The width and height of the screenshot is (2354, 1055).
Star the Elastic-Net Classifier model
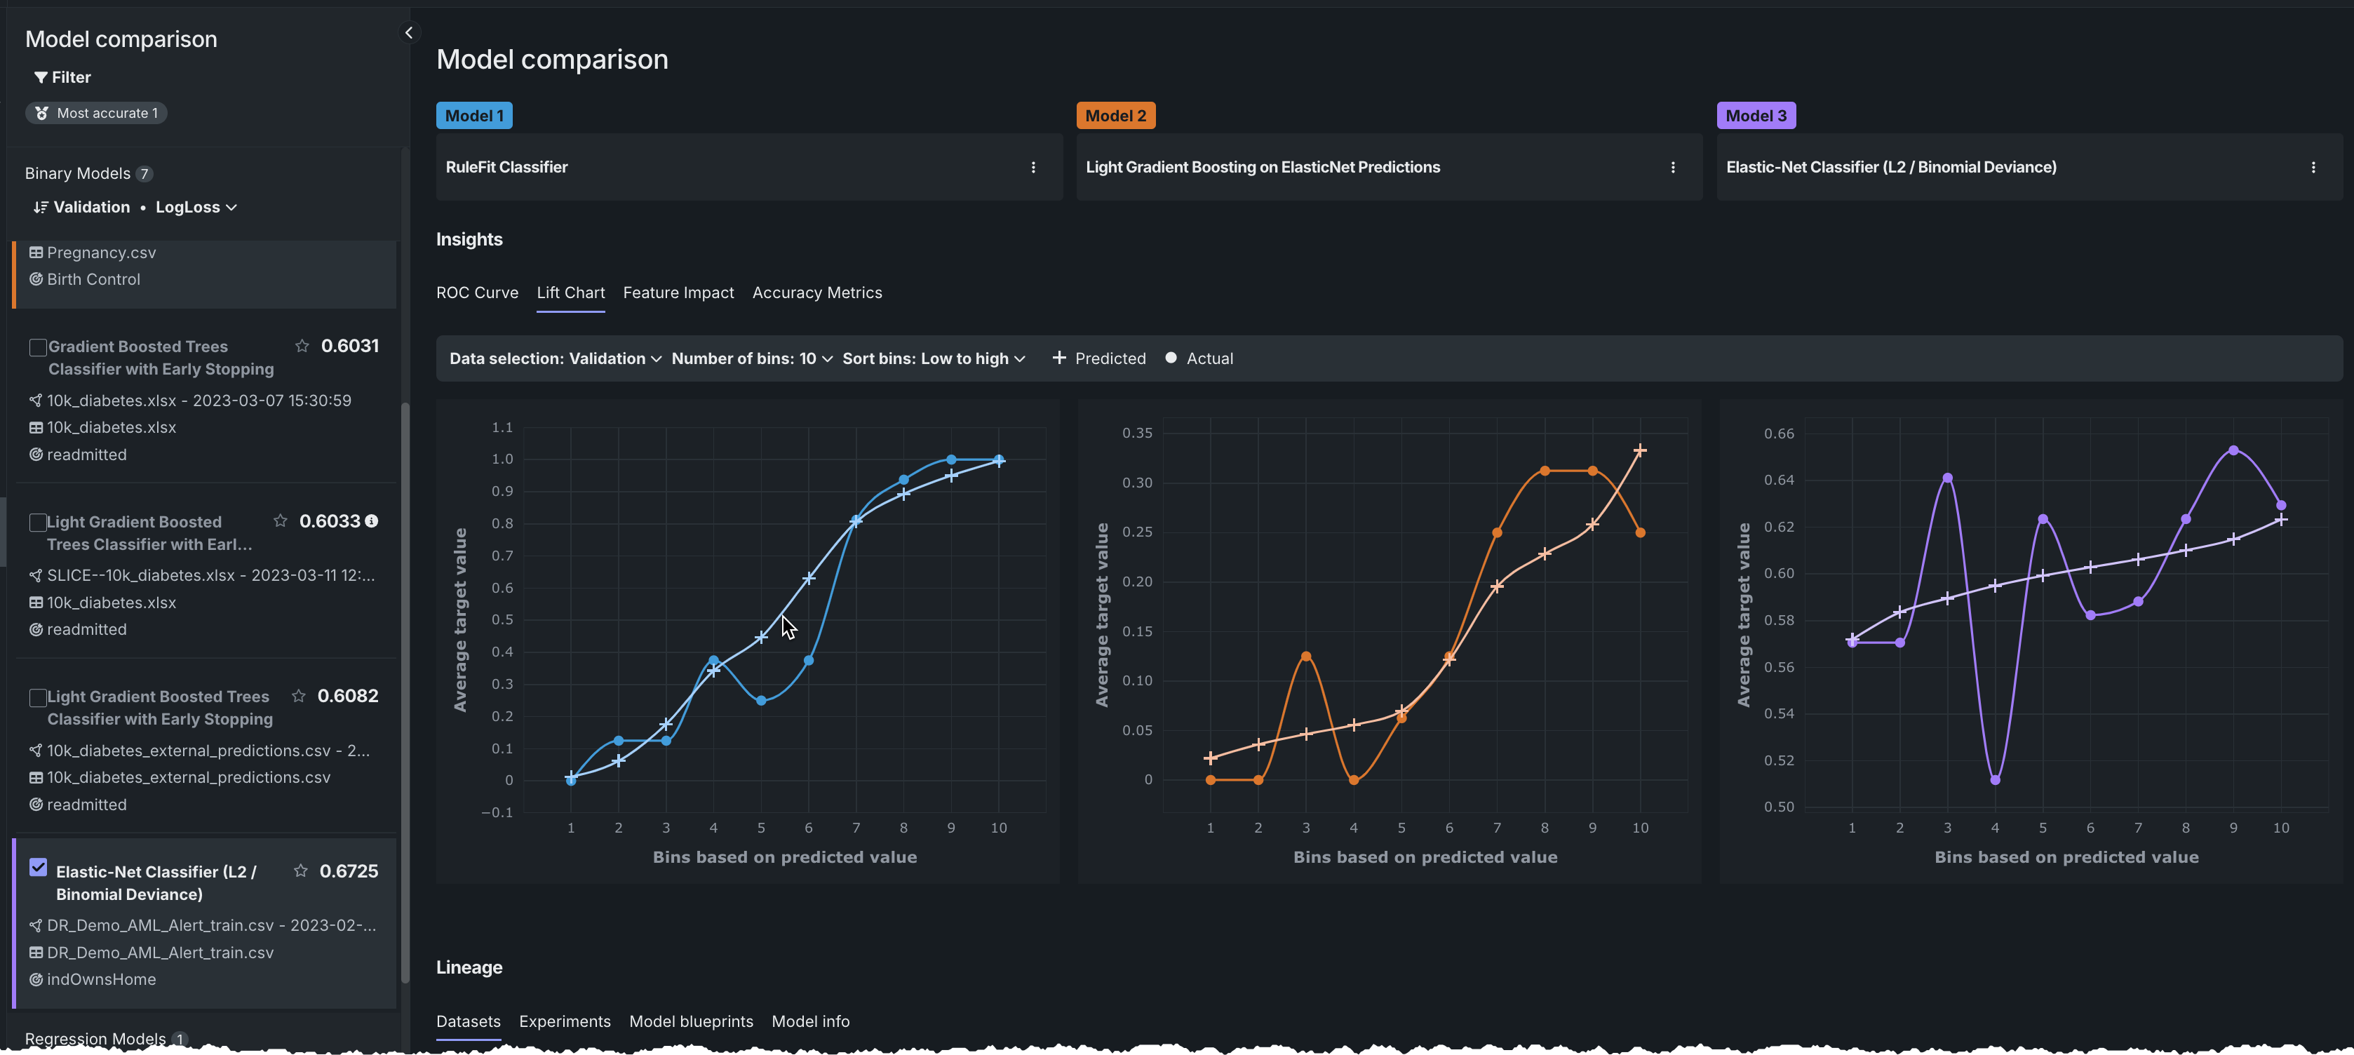coord(301,871)
